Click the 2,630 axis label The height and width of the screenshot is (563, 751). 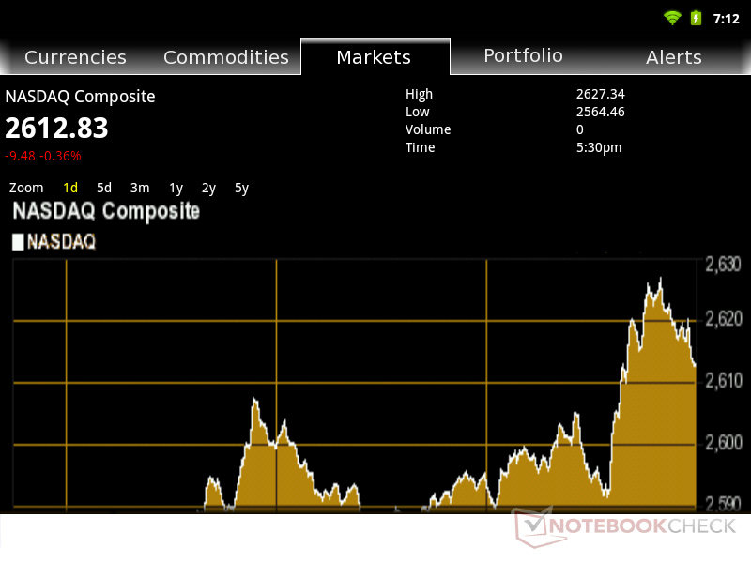click(x=723, y=265)
